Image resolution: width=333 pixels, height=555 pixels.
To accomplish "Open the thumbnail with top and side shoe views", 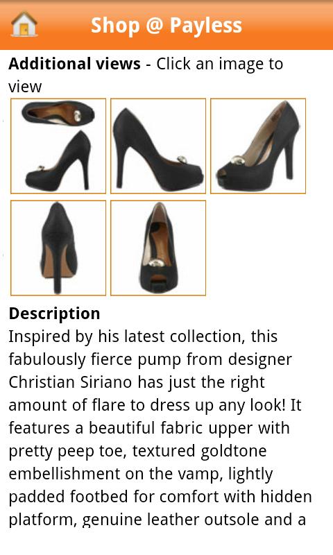I will [58, 146].
